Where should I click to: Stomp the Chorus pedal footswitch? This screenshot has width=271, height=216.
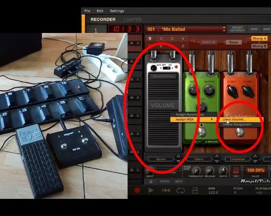point(202,132)
